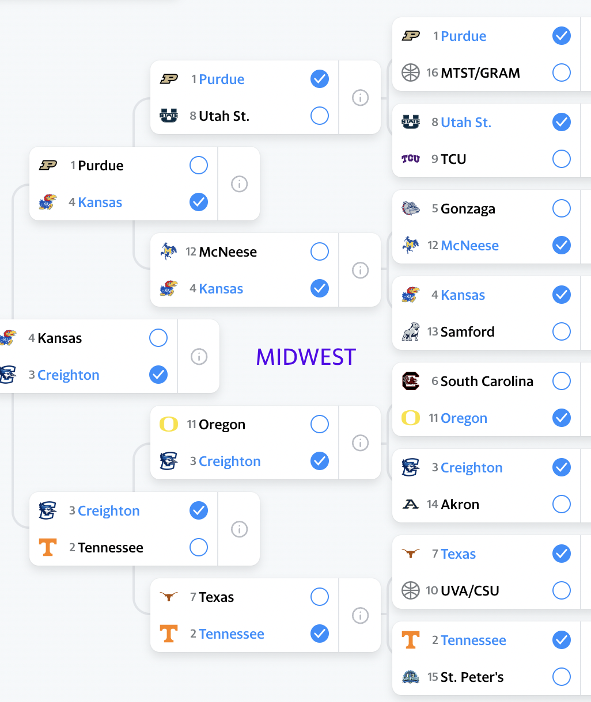Open info icon for Purdue vs Kansas matchup

coord(239,184)
